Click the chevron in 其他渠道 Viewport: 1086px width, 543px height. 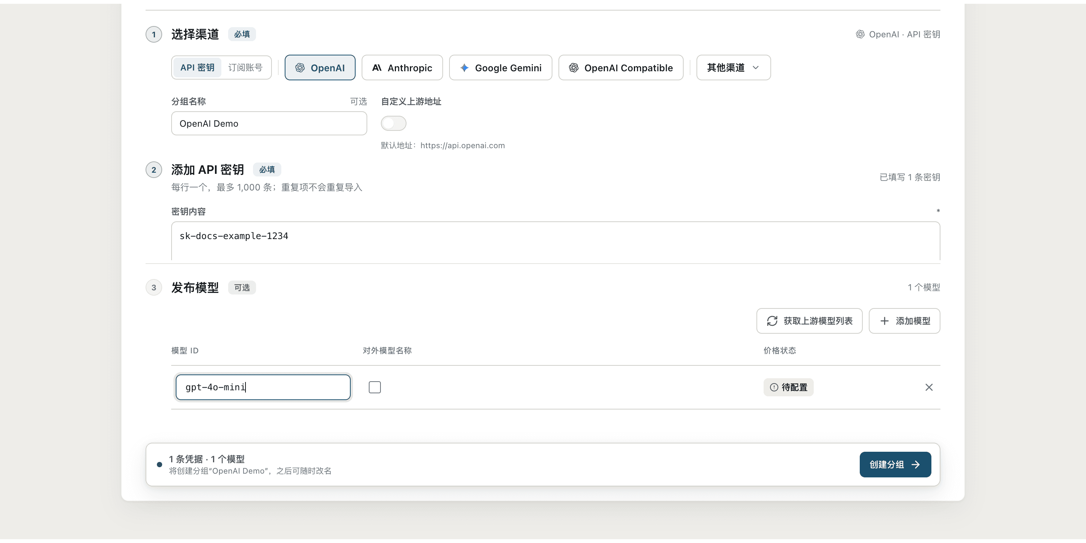click(755, 68)
